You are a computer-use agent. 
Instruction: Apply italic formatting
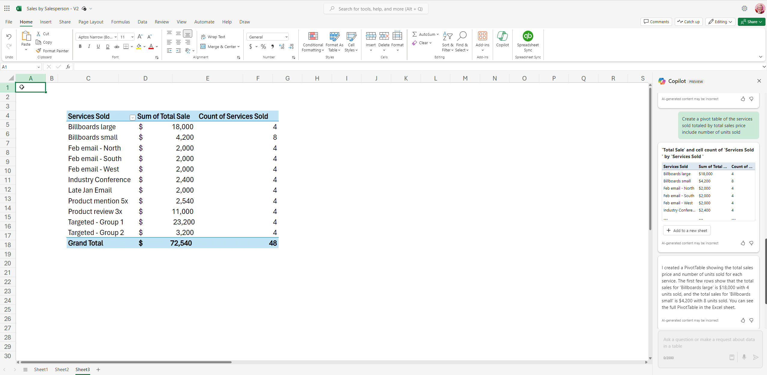(x=89, y=46)
